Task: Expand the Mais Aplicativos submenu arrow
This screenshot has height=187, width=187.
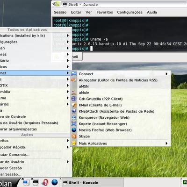Action: [166, 144]
